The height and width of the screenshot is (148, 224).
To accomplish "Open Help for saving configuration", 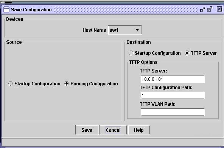I will (x=139, y=130).
